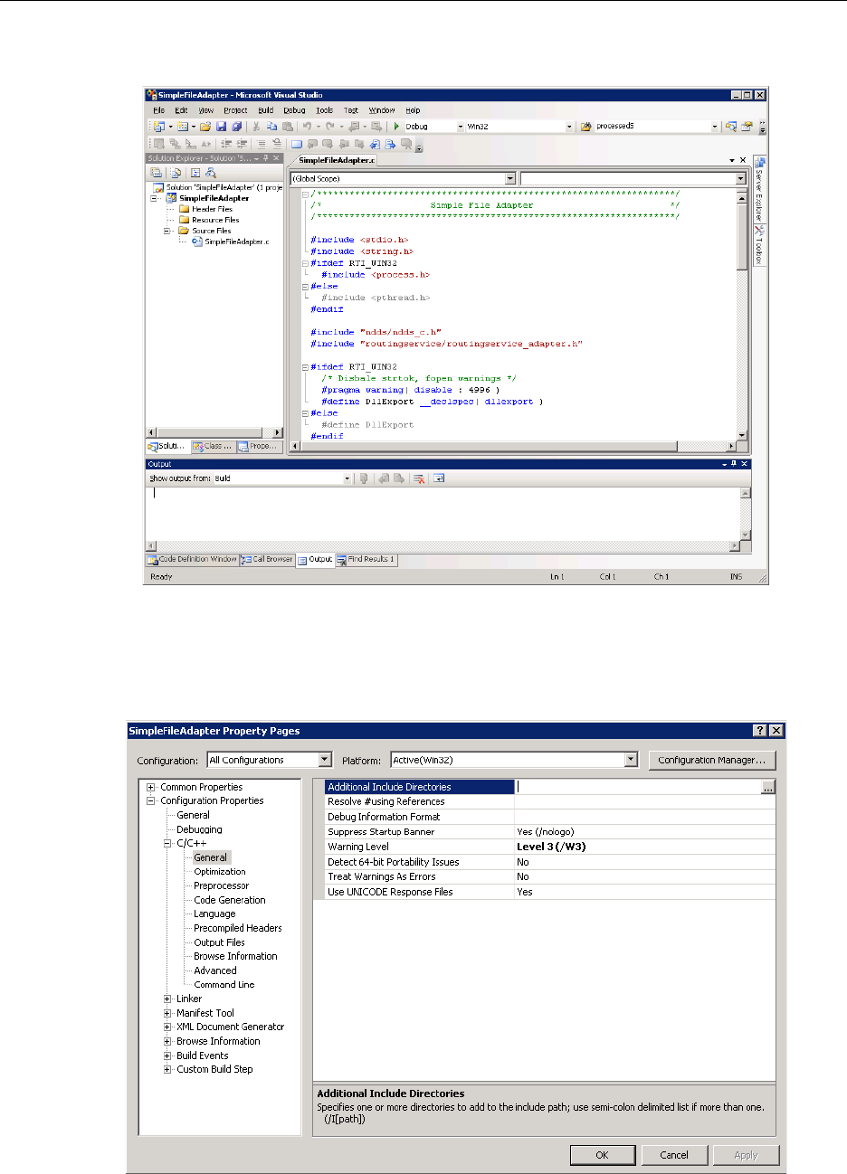Expand the Common Properties tree node
Viewport: 847px width, 1174px height.
click(151, 787)
